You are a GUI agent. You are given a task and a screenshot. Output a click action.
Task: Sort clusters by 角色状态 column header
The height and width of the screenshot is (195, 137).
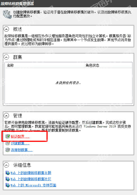click(x=108, y=65)
